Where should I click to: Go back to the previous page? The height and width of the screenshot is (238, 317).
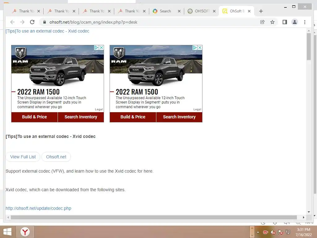click(12, 22)
